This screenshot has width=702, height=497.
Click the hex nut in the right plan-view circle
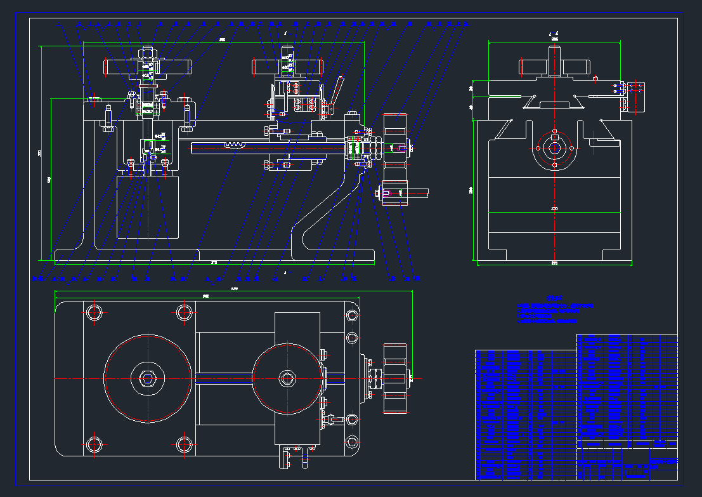(287, 378)
